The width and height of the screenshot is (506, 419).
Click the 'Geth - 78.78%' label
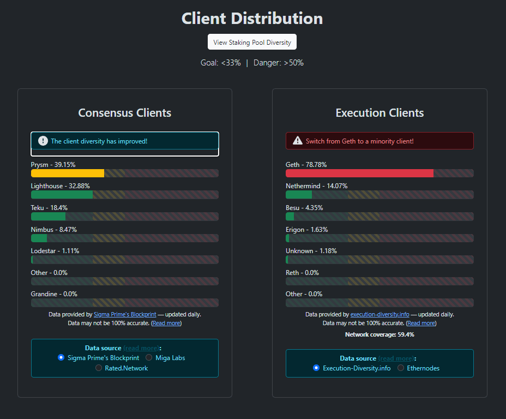(306, 165)
